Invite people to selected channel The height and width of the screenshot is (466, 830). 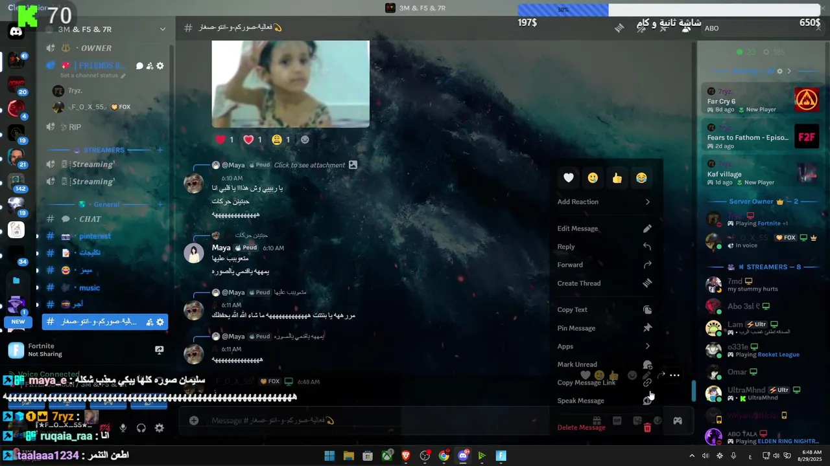click(x=150, y=322)
